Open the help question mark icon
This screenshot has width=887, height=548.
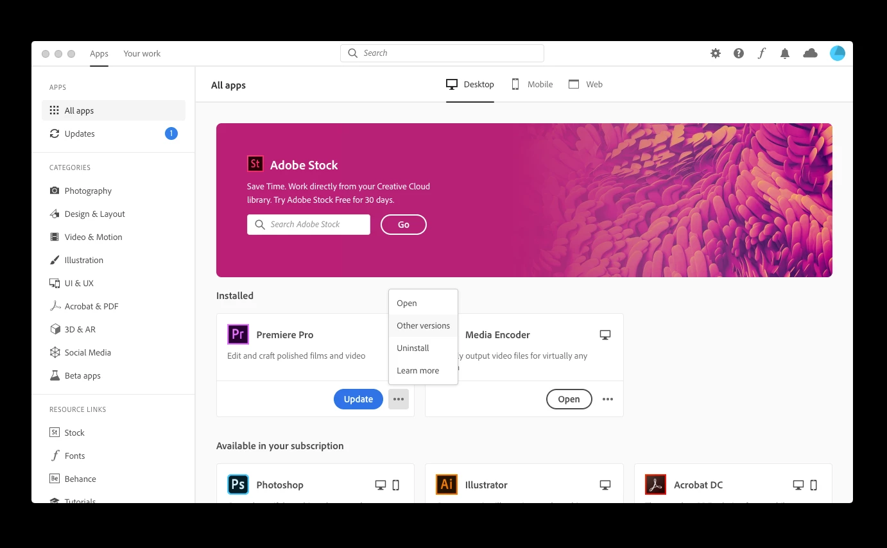point(739,53)
